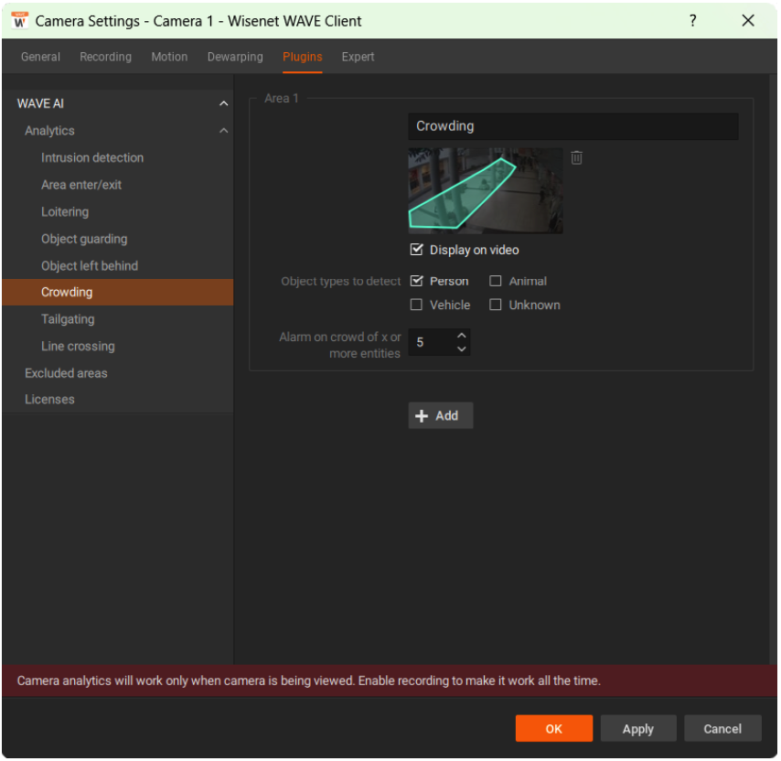
Task: Switch to the Recording tab
Action: tap(105, 57)
